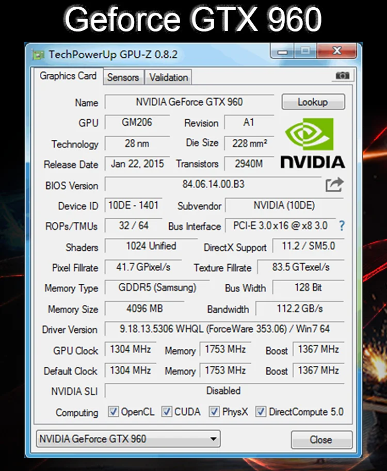The height and width of the screenshot is (471, 387).
Task: Click the Technology field 28 nm
Action: [137, 143]
